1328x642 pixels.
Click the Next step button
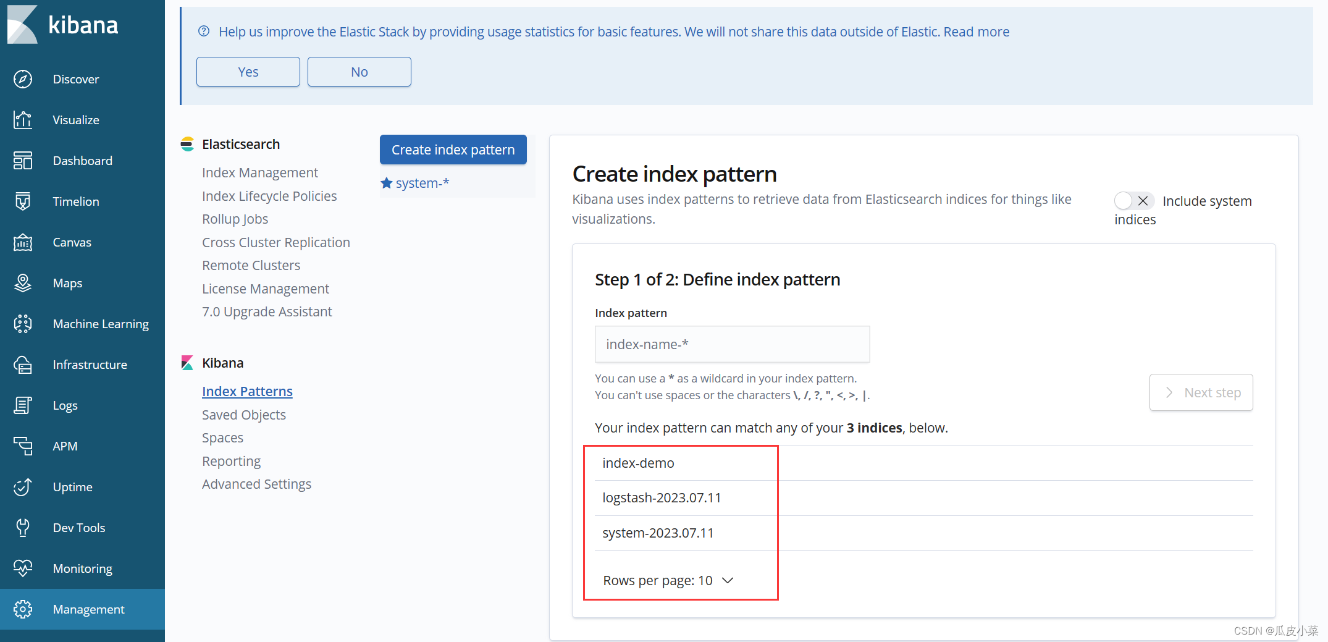tap(1201, 392)
